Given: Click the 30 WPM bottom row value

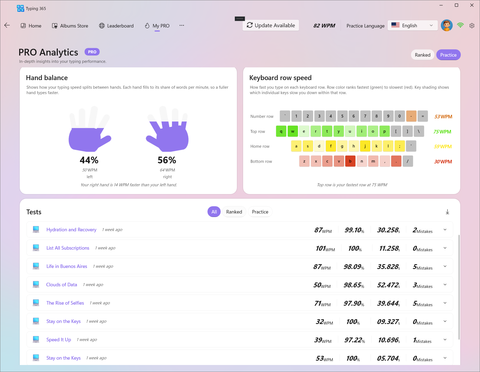Looking at the screenshot, I should coord(443,162).
